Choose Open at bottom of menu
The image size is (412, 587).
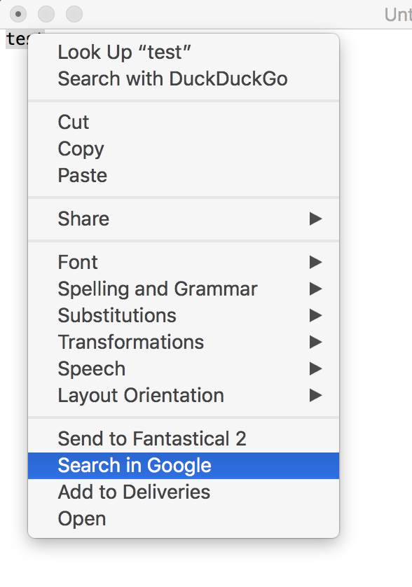coord(184,519)
